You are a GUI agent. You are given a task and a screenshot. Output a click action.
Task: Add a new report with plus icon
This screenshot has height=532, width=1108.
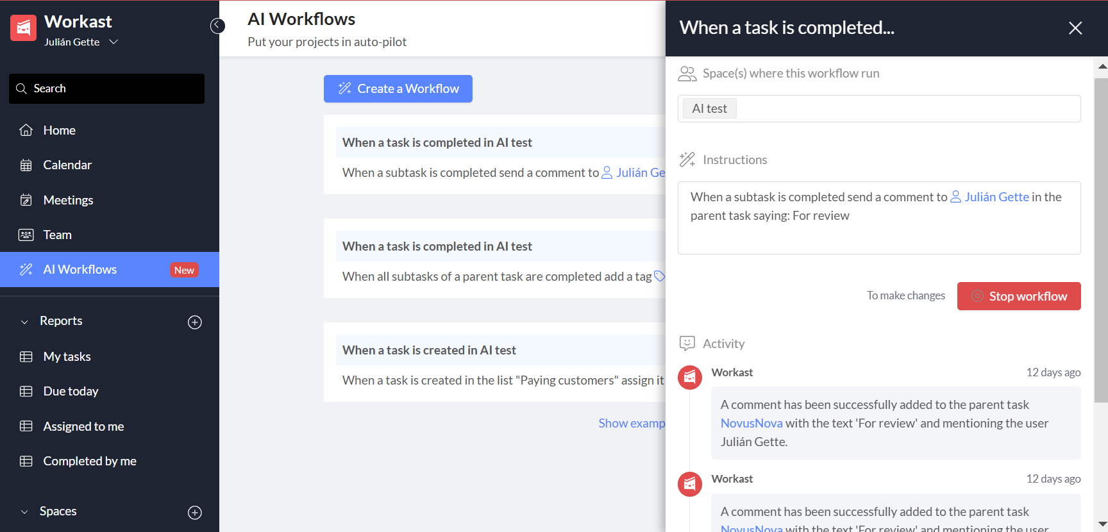pos(195,322)
